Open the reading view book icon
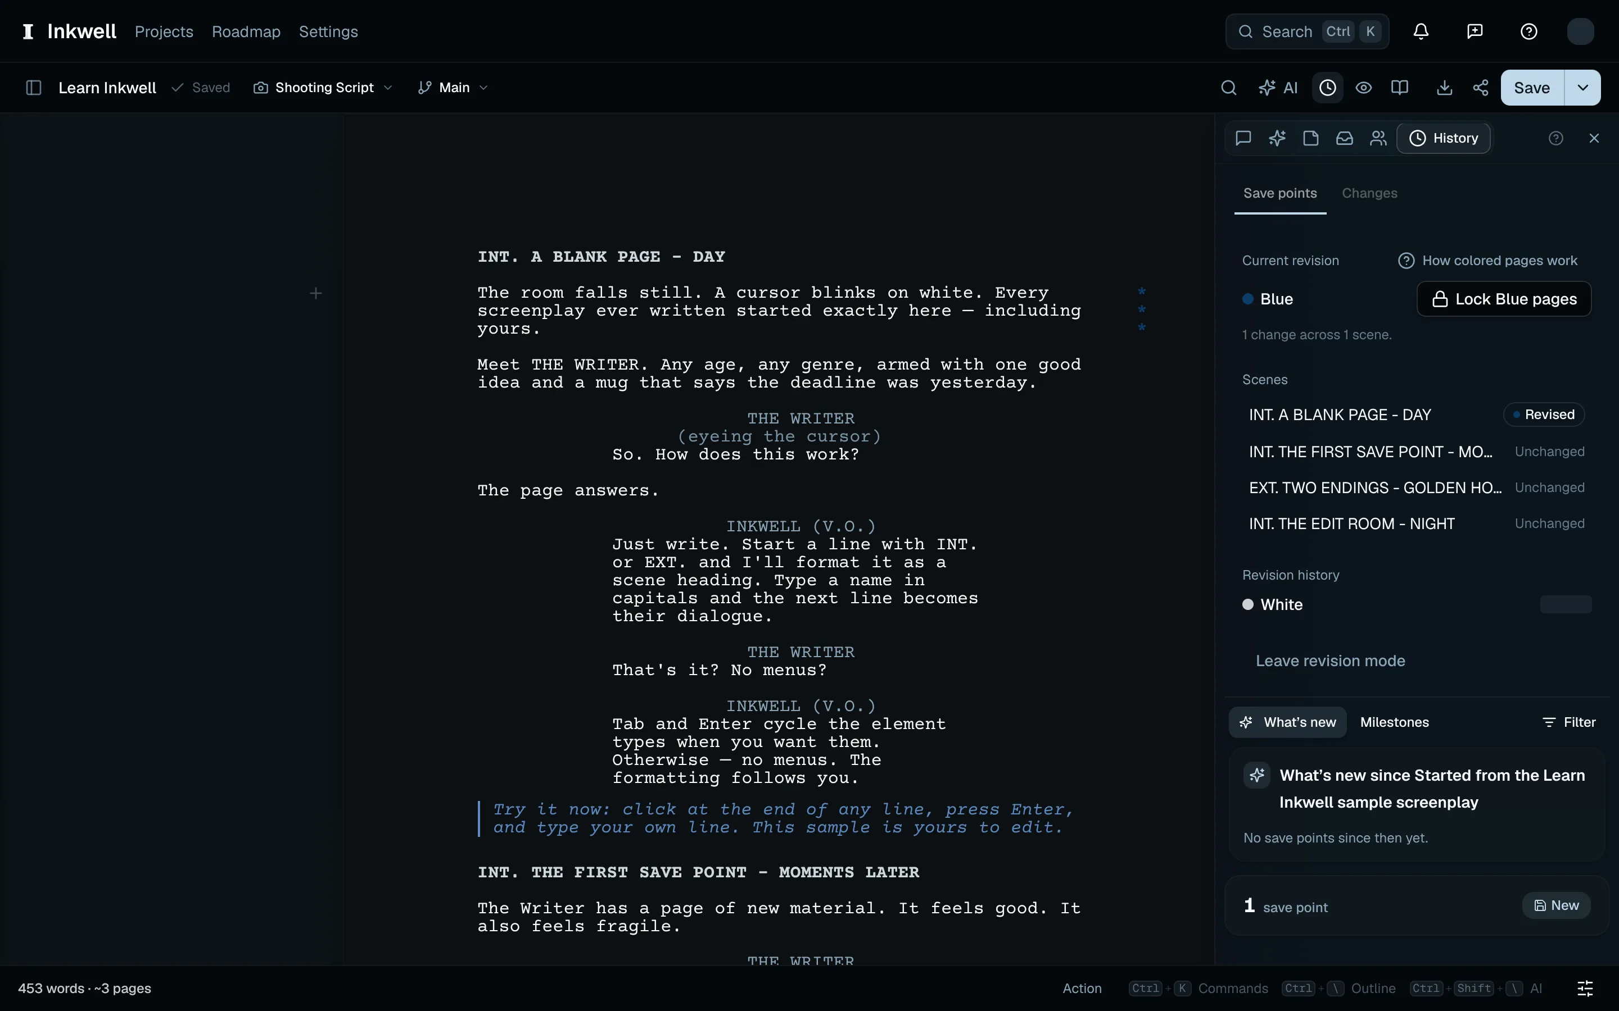Screen dimensions: 1619x1011 click(x=1400, y=88)
